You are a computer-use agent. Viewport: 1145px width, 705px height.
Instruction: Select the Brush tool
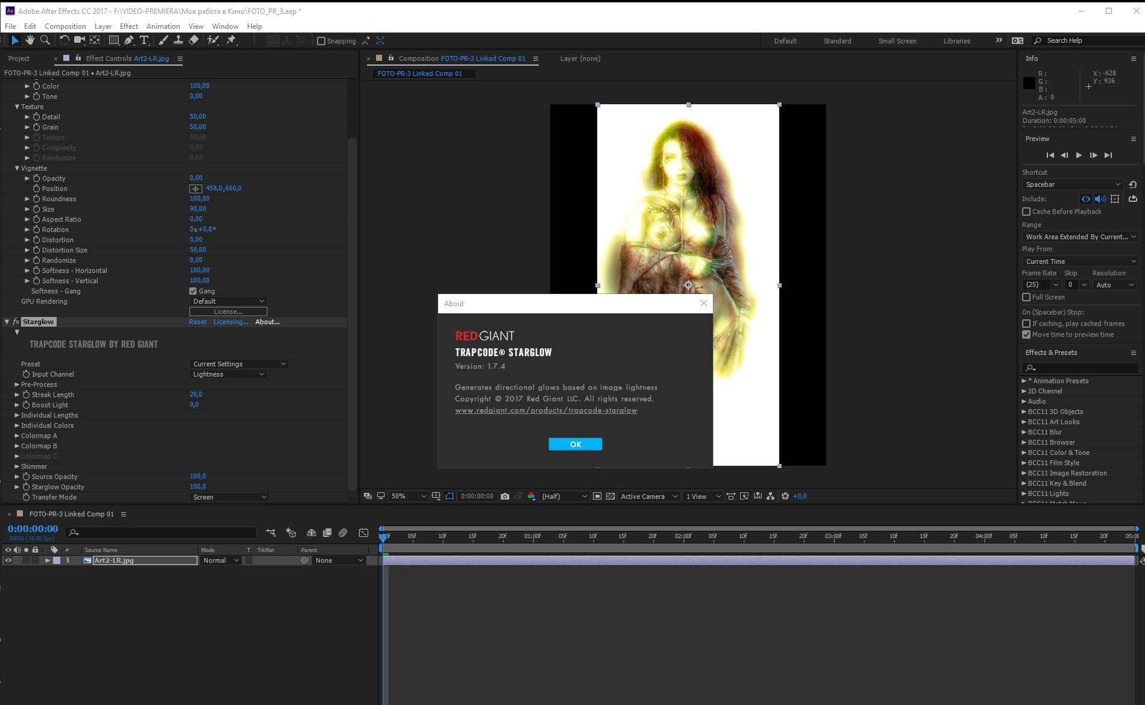click(163, 40)
